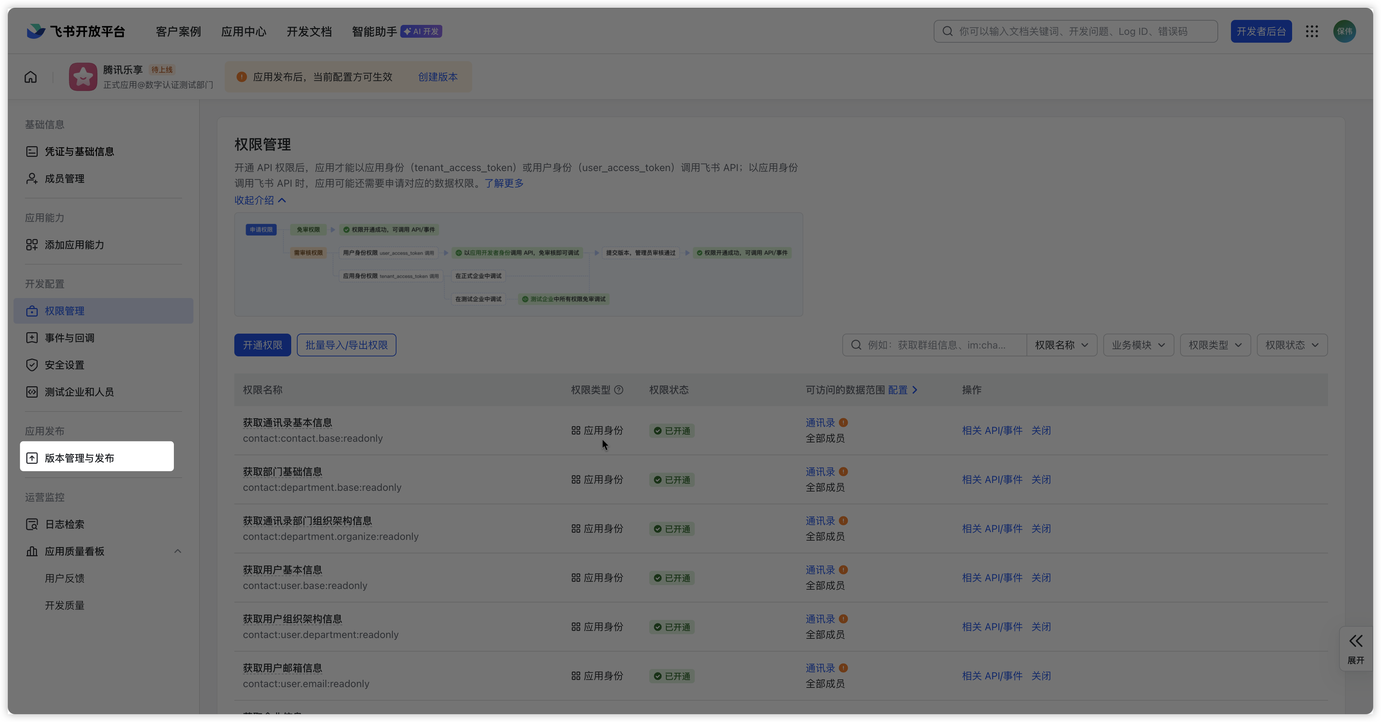Click the 创建版本 link in banner

coord(437,77)
